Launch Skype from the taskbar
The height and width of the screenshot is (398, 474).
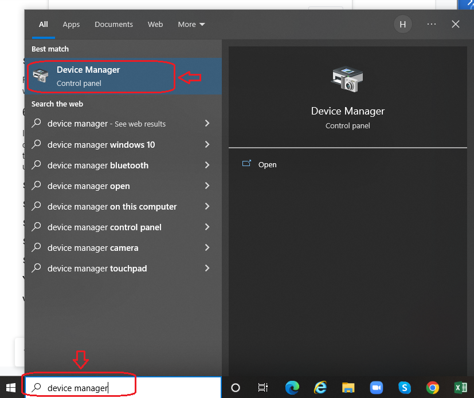(405, 388)
